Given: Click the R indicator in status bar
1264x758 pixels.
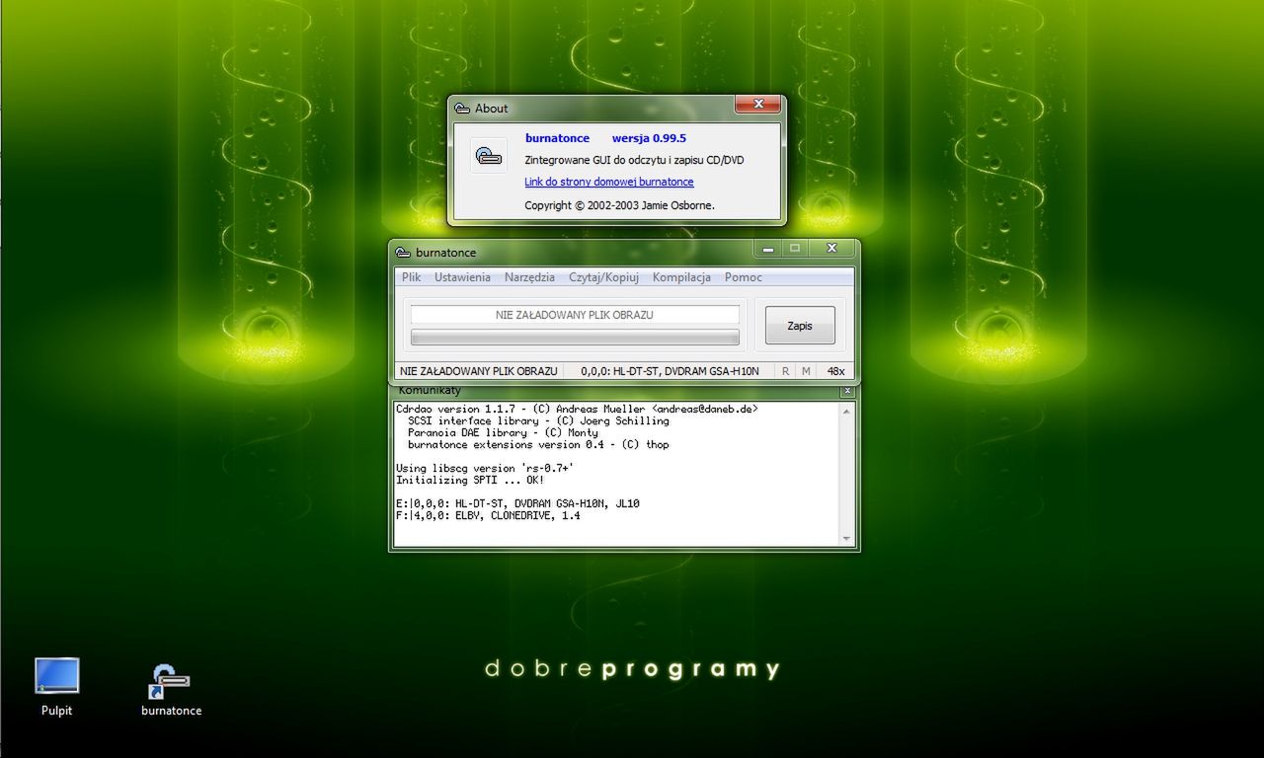Looking at the screenshot, I should (x=785, y=371).
